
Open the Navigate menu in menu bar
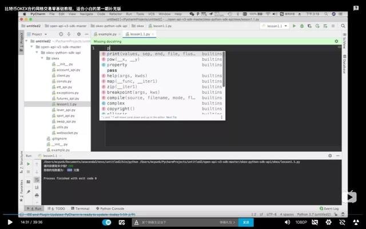[x=86, y=14]
